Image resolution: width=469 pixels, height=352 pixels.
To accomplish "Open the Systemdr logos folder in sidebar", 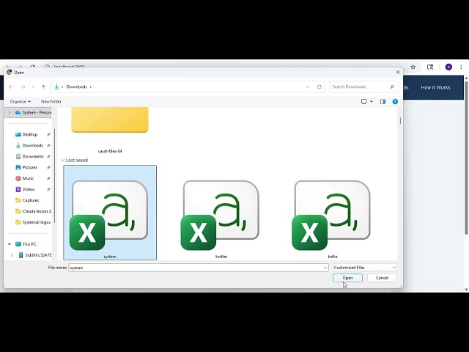I will pyautogui.click(x=33, y=222).
